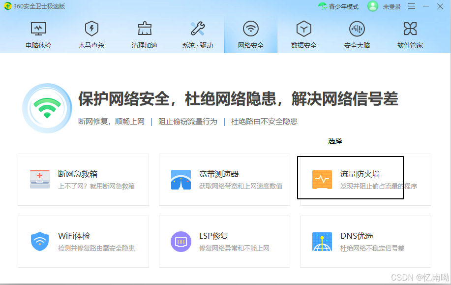Switch to 系统·驱动 tab label

pyautogui.click(x=198, y=45)
